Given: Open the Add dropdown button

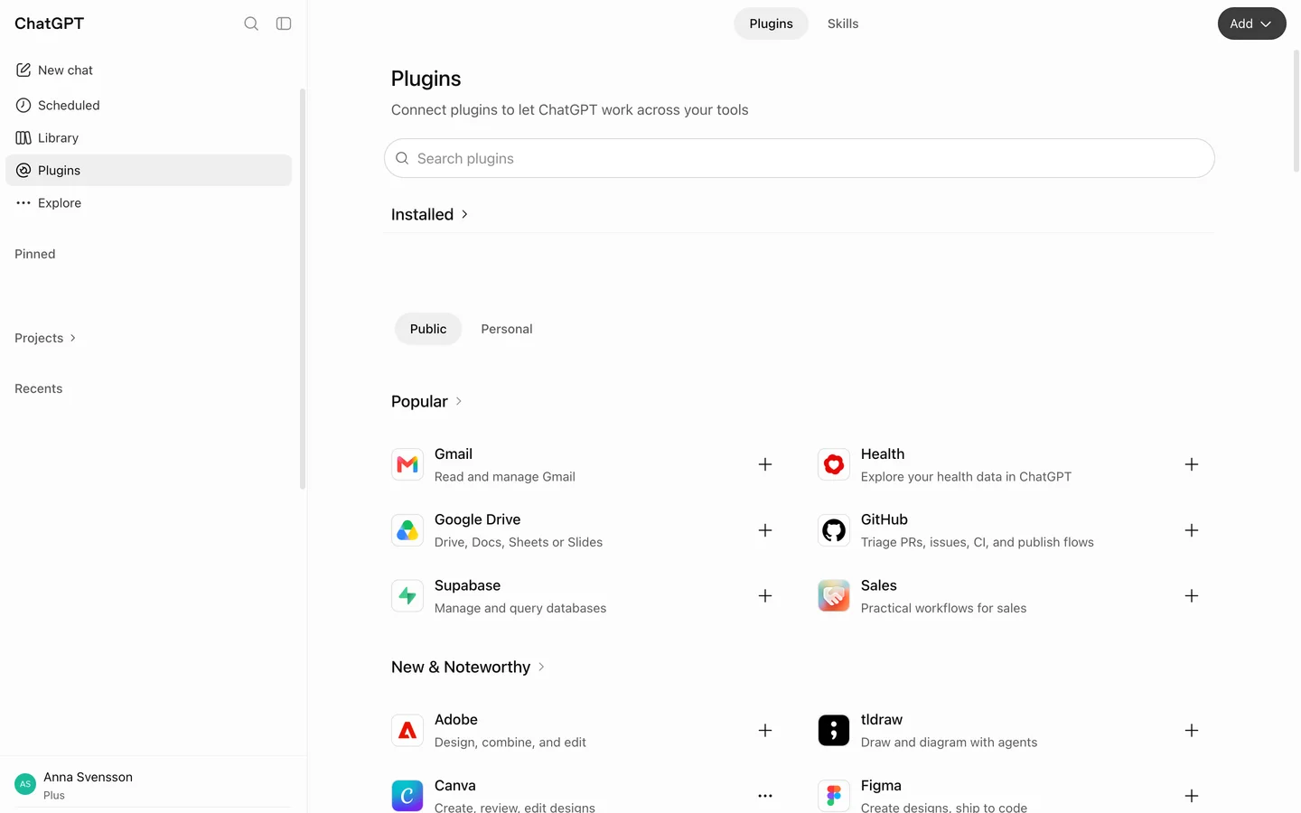Looking at the screenshot, I should coord(1251,23).
